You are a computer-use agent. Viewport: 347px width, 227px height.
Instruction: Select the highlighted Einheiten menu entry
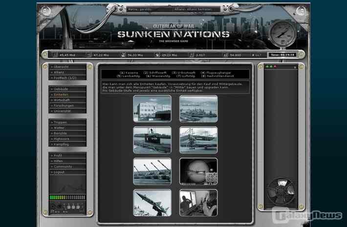pos(67,95)
